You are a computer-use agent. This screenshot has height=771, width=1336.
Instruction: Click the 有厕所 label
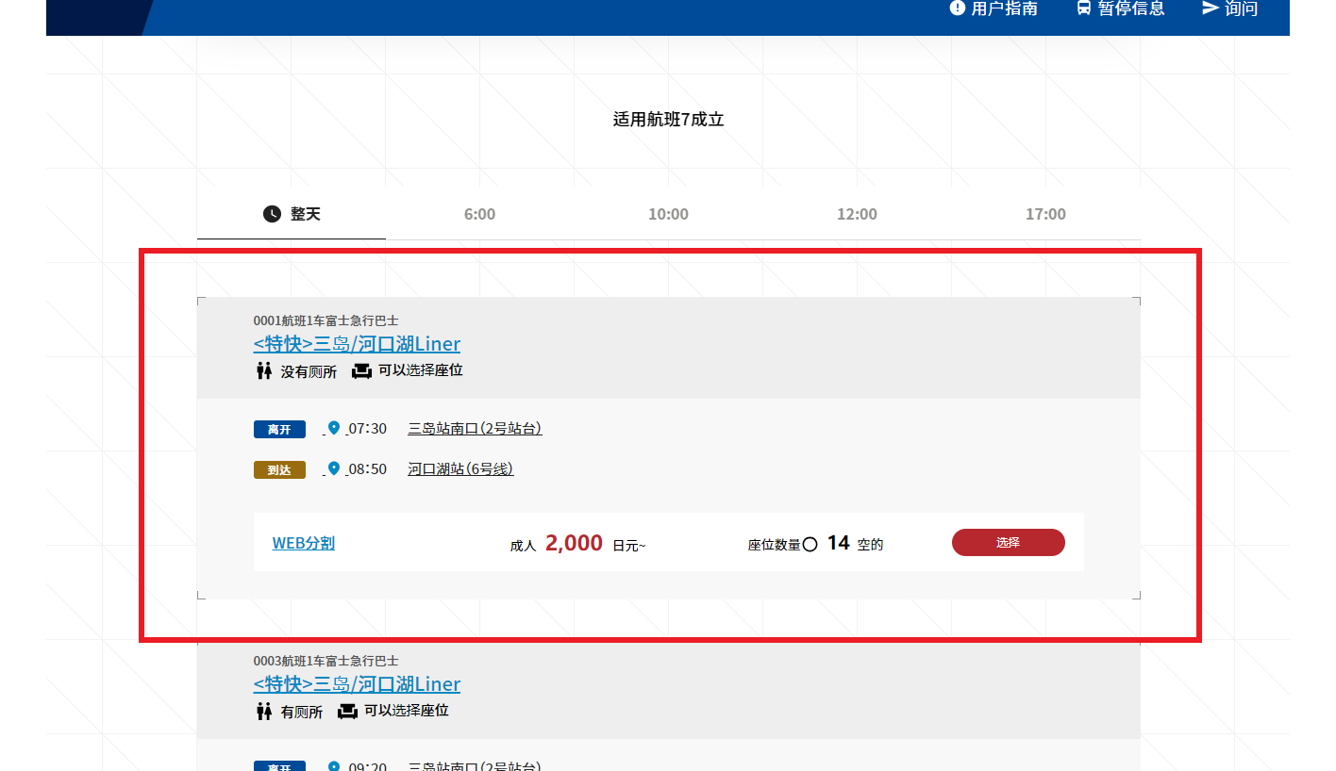[302, 712]
